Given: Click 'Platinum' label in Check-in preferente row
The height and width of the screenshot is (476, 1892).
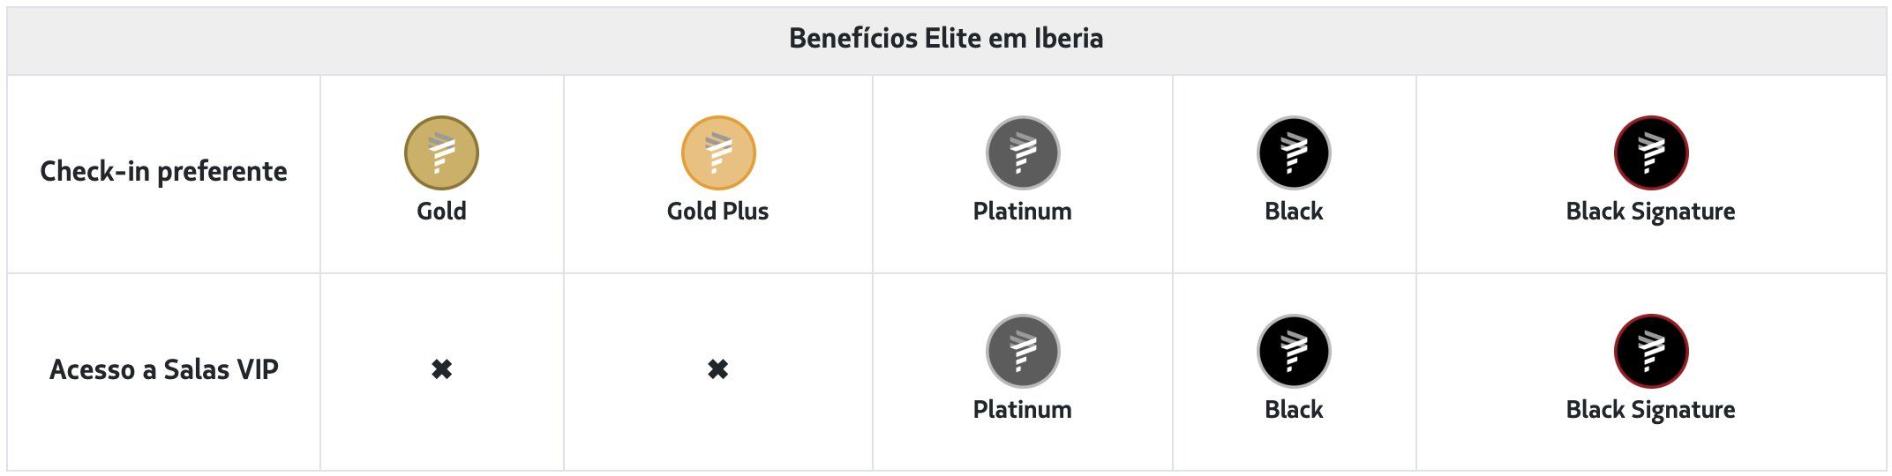Looking at the screenshot, I should [x=1023, y=212].
